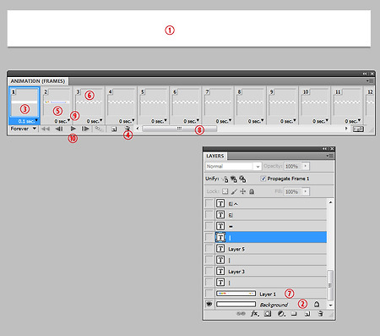This screenshot has width=380, height=336.
Task: Toggle Lock all icon
Action: pos(252,191)
